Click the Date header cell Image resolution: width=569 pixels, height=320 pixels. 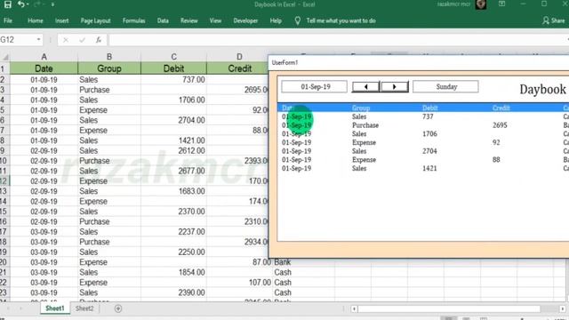(x=44, y=68)
